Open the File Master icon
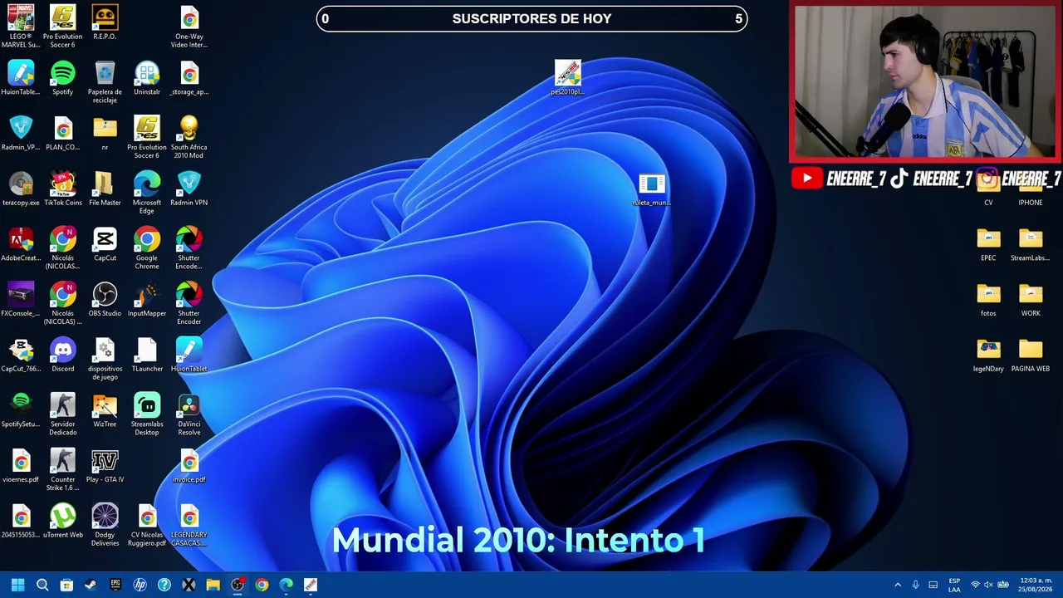Image resolution: width=1063 pixels, height=598 pixels. point(105,189)
